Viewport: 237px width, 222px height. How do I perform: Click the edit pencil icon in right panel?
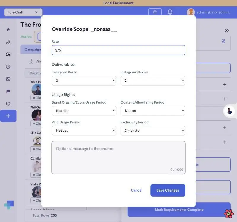point(223,41)
